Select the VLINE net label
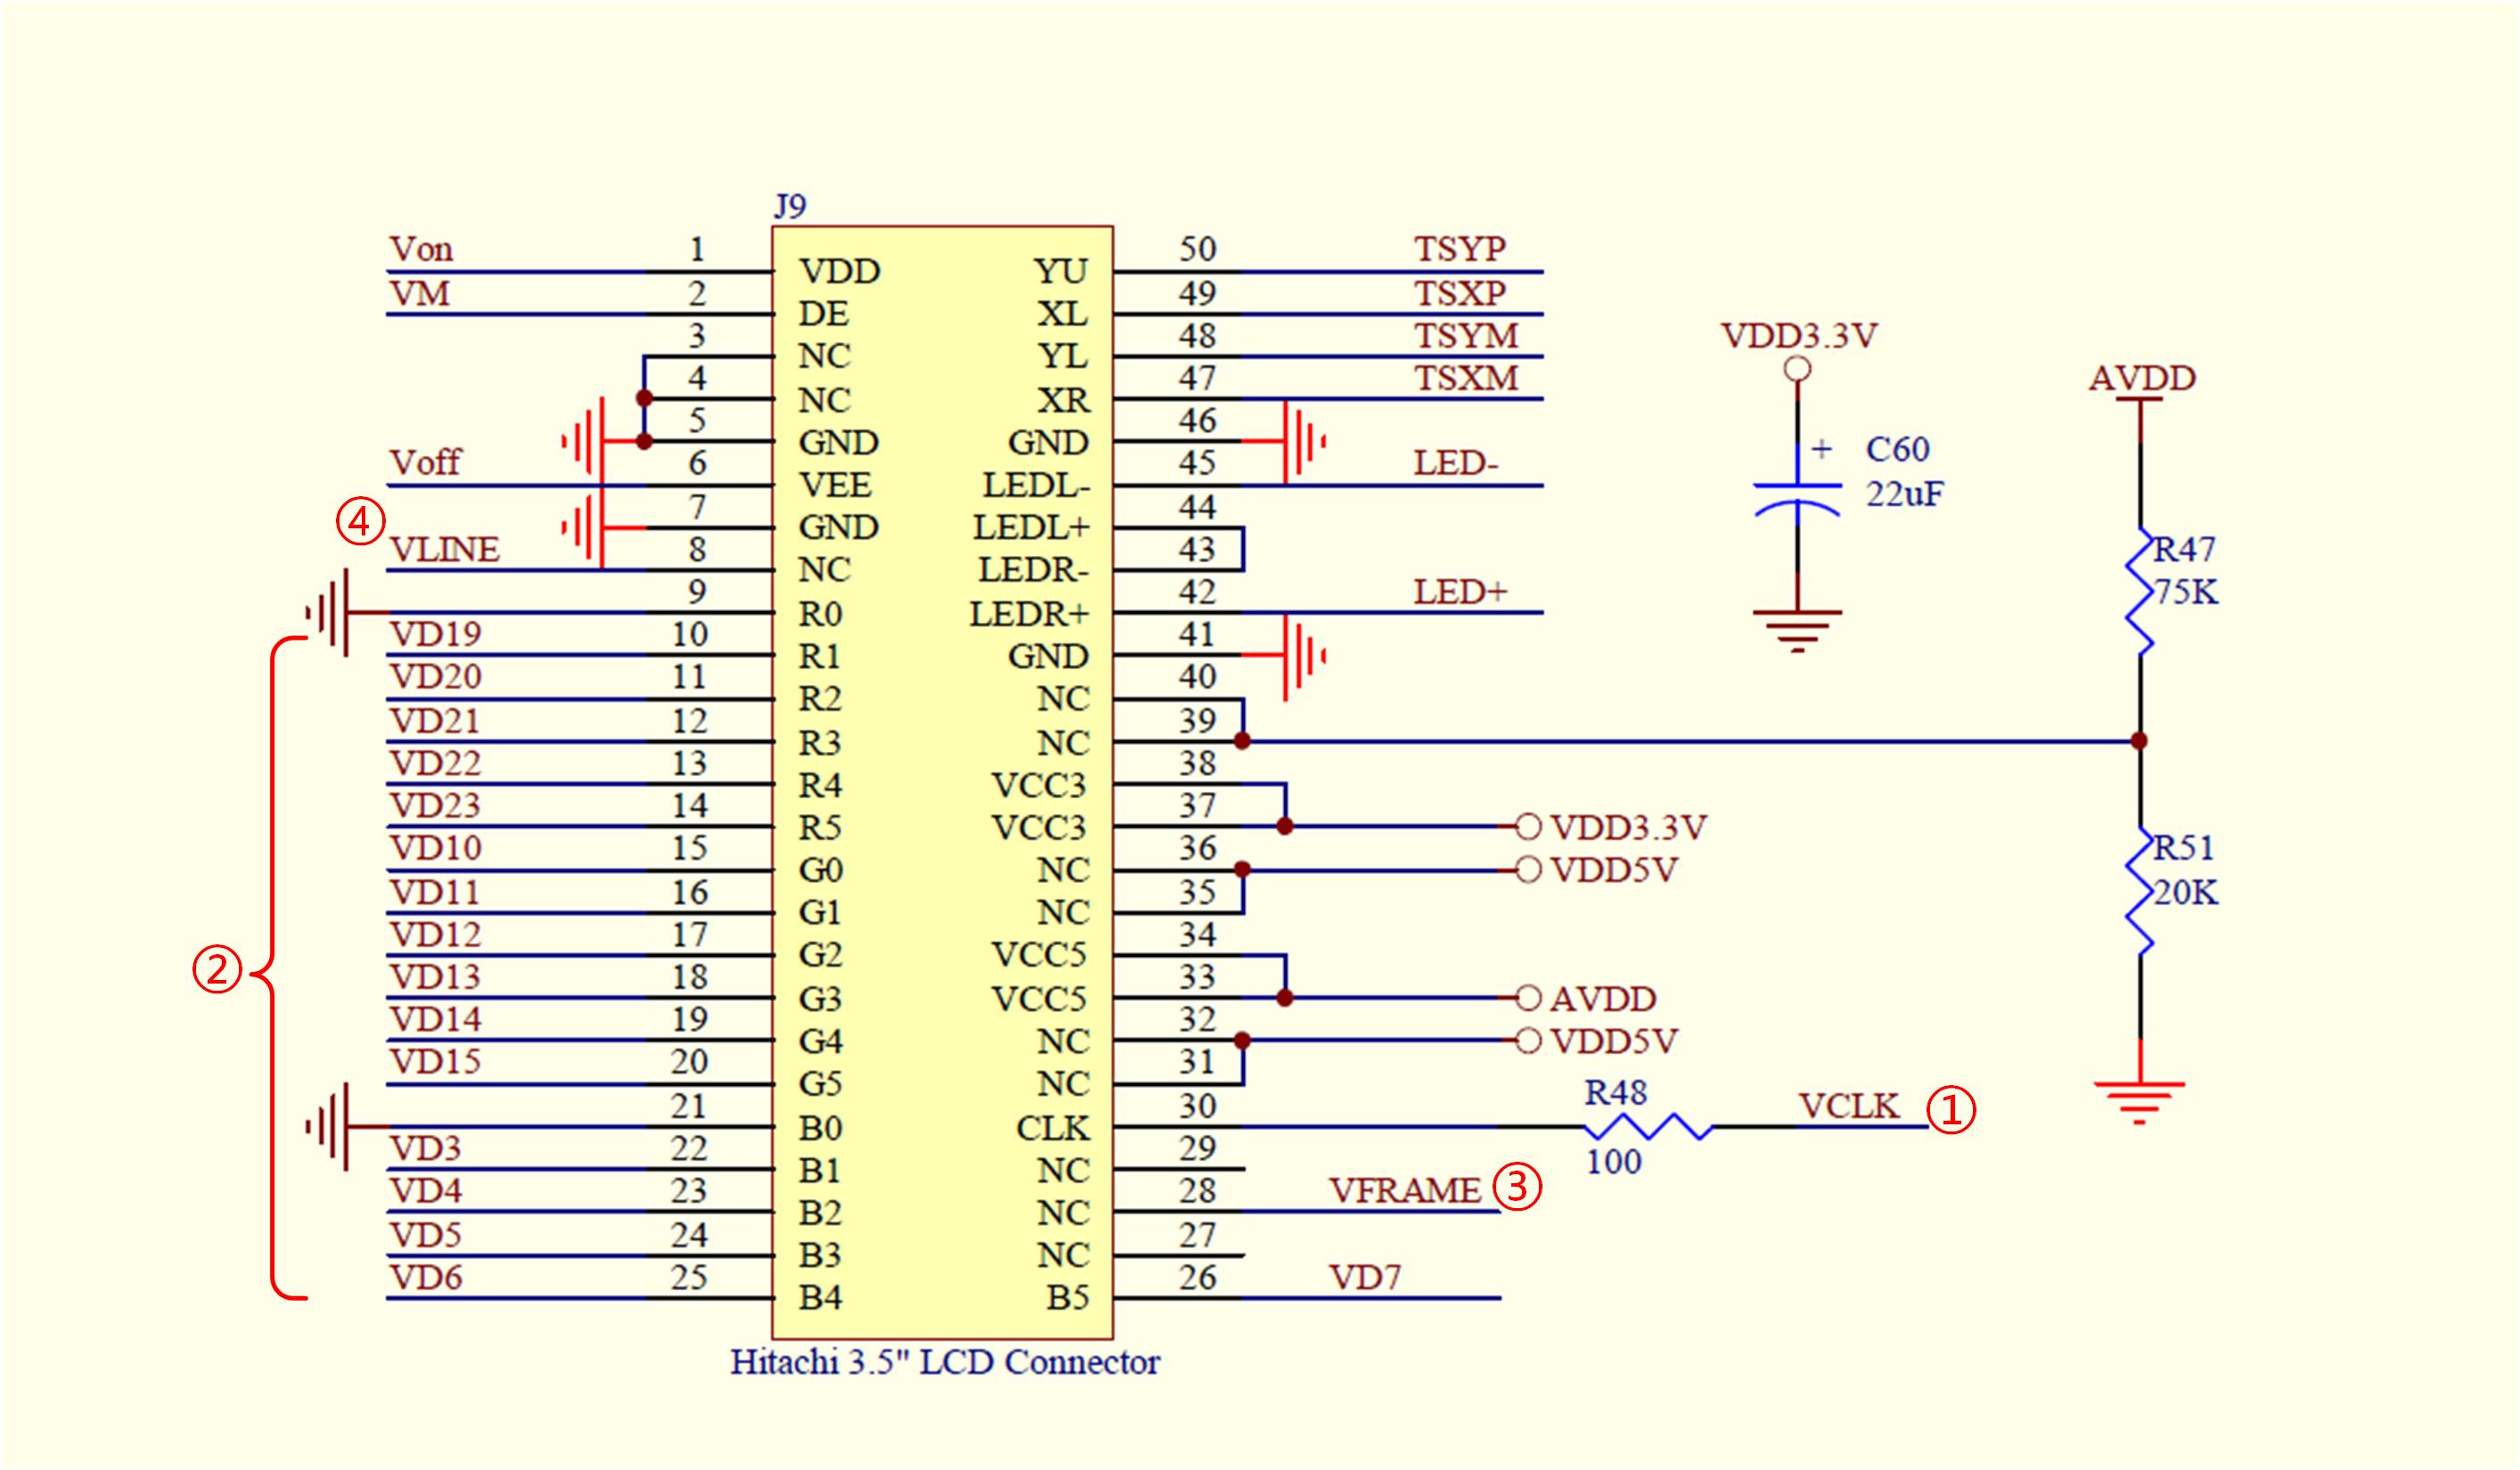Image resolution: width=2520 pixels, height=1470 pixels. click(445, 549)
